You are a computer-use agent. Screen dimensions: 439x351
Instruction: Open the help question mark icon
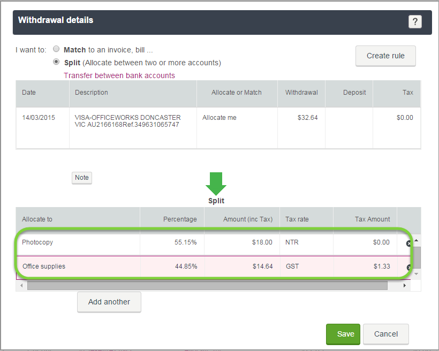pos(415,21)
